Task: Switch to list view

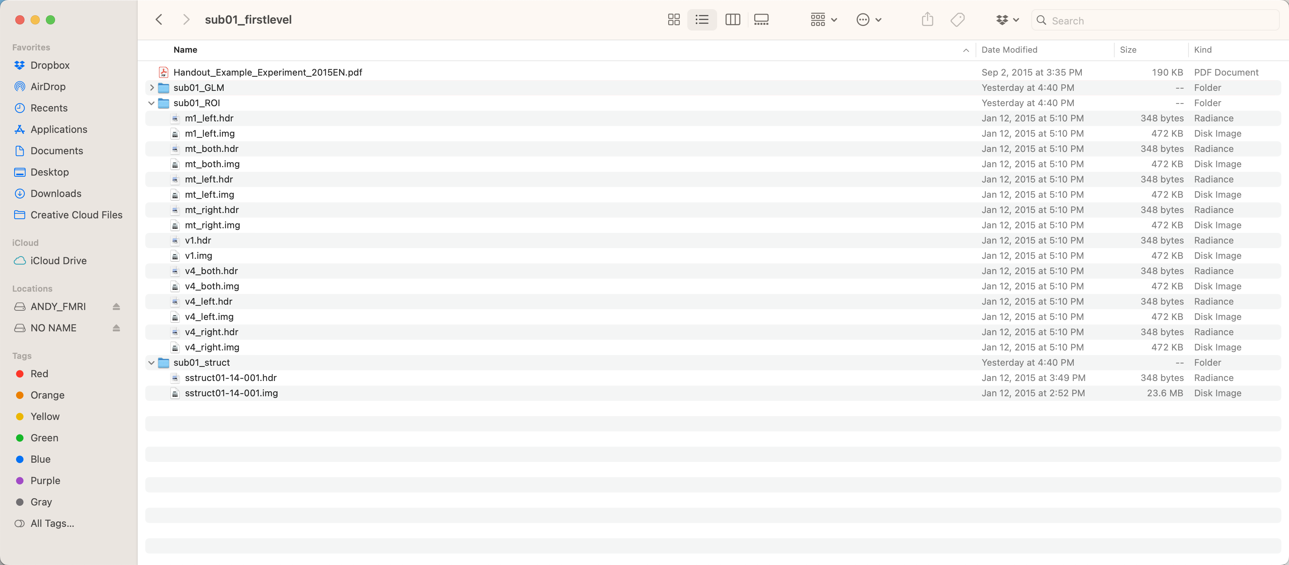Action: click(x=701, y=19)
